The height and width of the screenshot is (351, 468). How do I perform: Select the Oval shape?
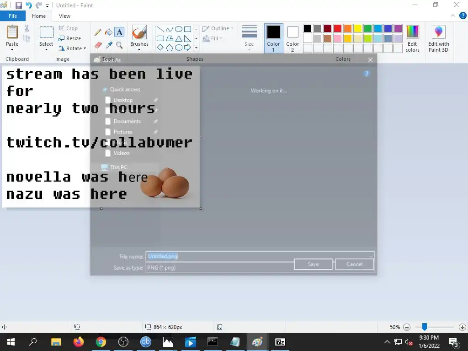coord(179,29)
